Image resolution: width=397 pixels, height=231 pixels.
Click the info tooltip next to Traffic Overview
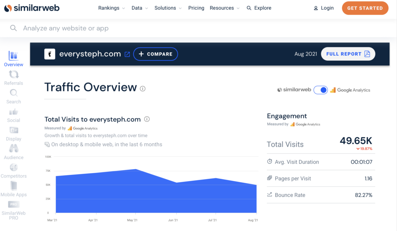142,88
